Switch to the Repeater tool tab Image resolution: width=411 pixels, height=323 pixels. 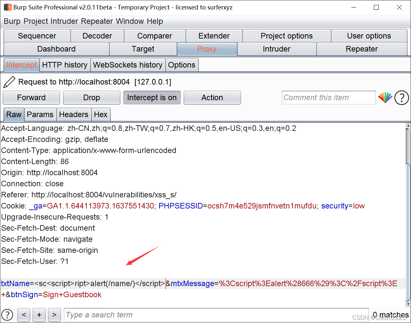coord(362,49)
